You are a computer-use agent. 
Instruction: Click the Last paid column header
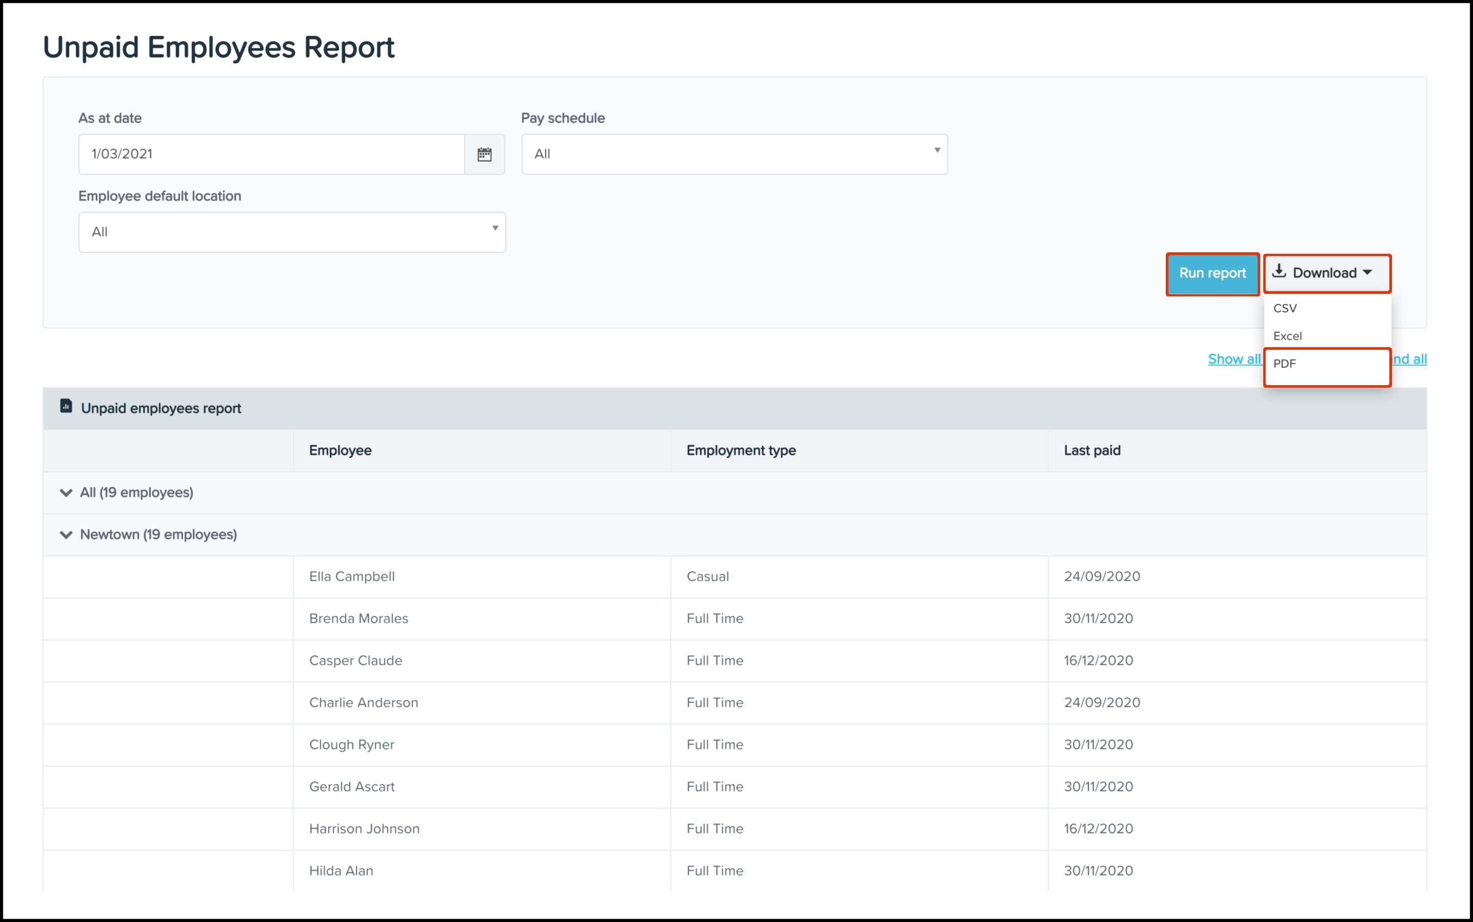click(x=1092, y=451)
